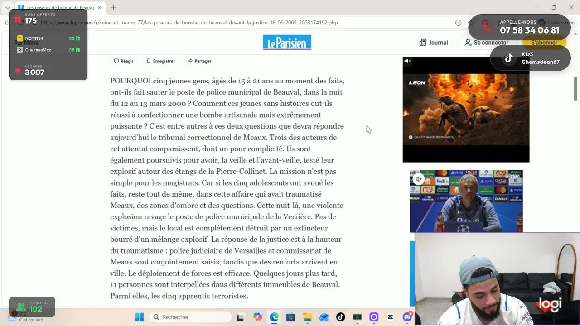Open the press conference video thumbnail
This screenshot has height=326, width=580.
466,201
